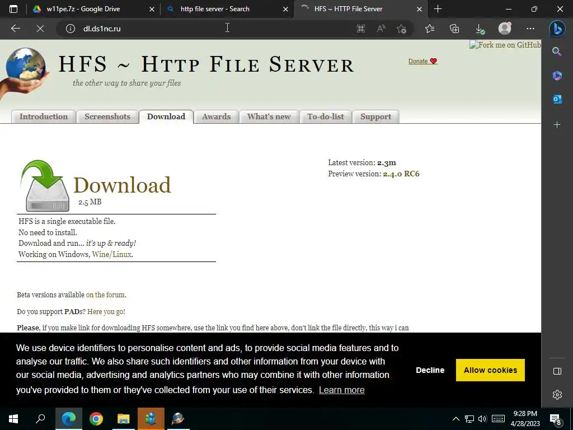
Task: Open a new tab with plus button
Action: click(438, 9)
